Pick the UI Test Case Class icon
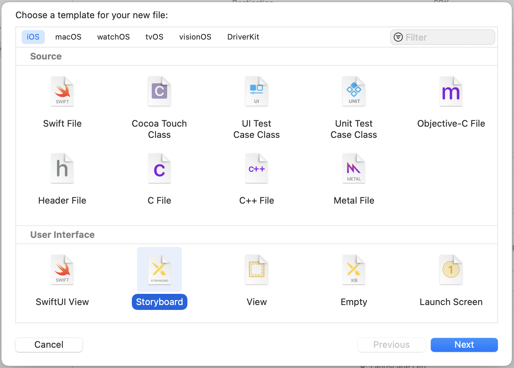This screenshot has height=368, width=514. click(256, 92)
